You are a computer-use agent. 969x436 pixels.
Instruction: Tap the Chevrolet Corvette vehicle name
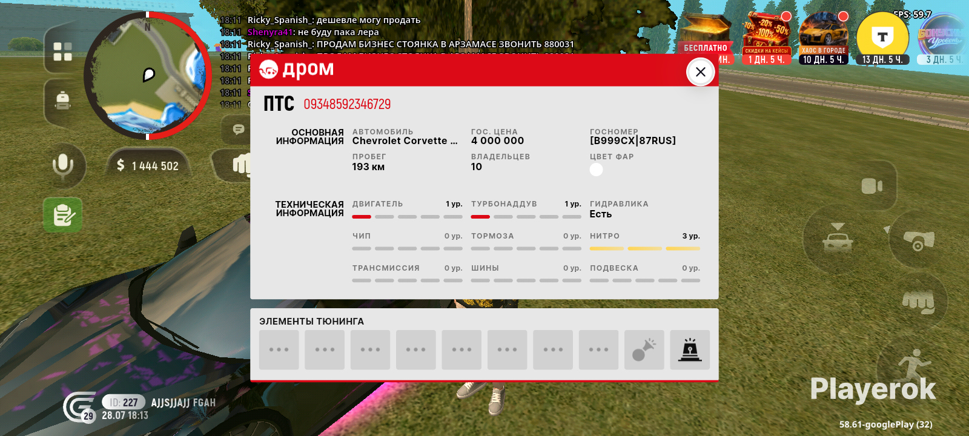(x=405, y=140)
